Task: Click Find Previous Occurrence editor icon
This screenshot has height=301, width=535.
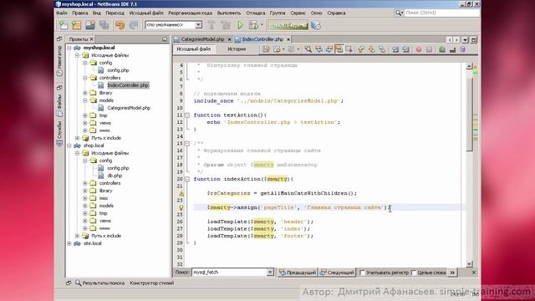Action: (318, 49)
